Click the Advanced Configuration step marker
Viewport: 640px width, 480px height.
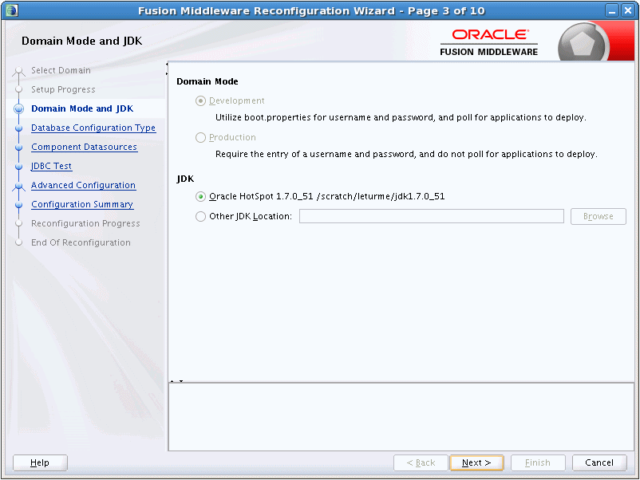tap(18, 186)
